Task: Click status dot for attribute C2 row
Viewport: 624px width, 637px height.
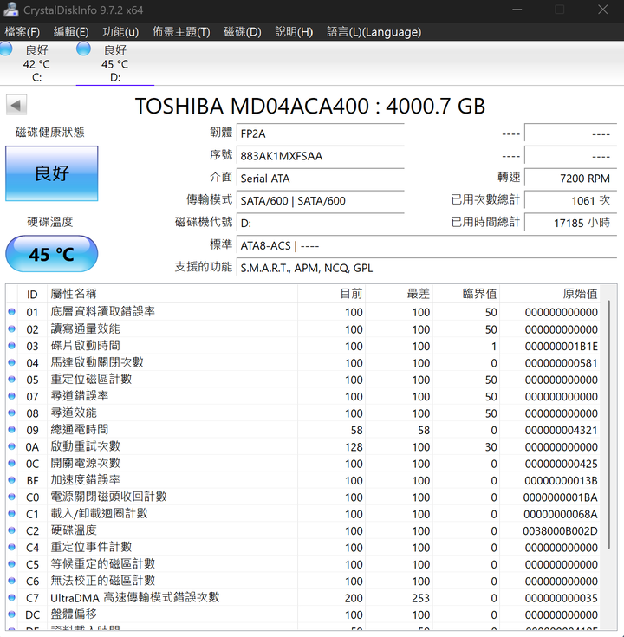Action: click(x=12, y=530)
